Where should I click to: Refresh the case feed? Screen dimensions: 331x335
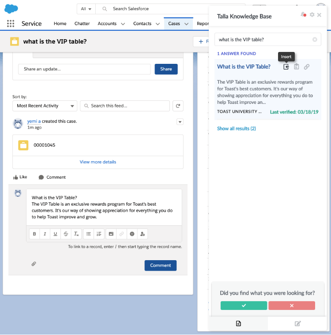pos(178,106)
